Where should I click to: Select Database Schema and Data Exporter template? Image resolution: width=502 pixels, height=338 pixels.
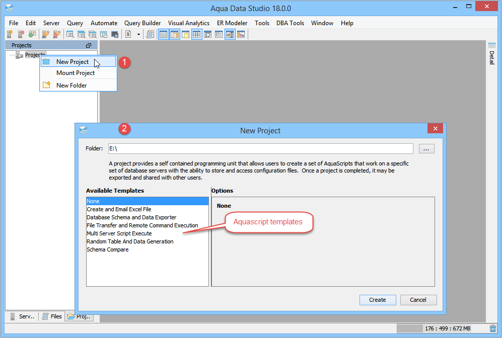pyautogui.click(x=147, y=217)
